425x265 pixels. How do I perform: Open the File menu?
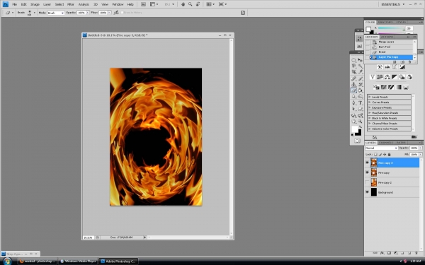coord(14,4)
